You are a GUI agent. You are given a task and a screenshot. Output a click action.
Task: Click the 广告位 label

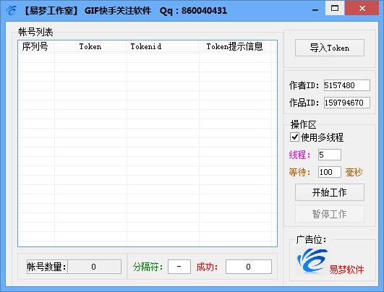pos(311,239)
